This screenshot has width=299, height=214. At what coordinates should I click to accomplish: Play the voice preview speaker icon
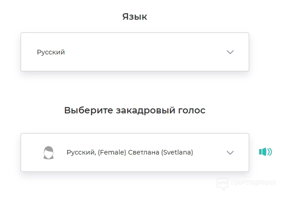tap(265, 152)
